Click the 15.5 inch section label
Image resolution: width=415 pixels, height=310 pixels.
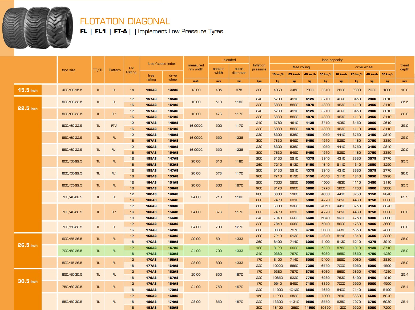coord(28,90)
